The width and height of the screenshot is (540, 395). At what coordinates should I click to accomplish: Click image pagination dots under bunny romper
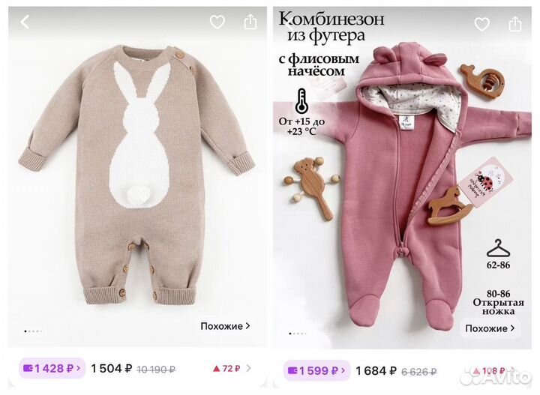click(x=32, y=331)
